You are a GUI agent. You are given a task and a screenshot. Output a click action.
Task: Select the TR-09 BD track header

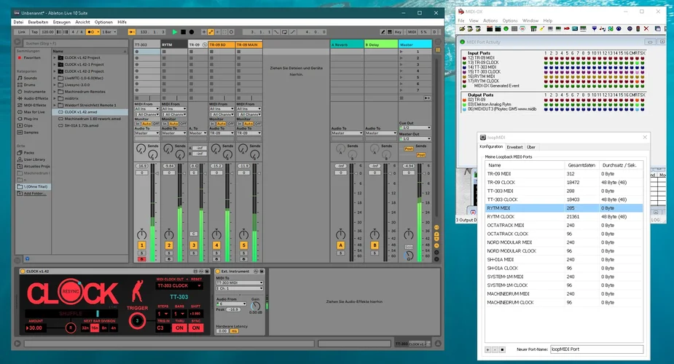point(222,44)
